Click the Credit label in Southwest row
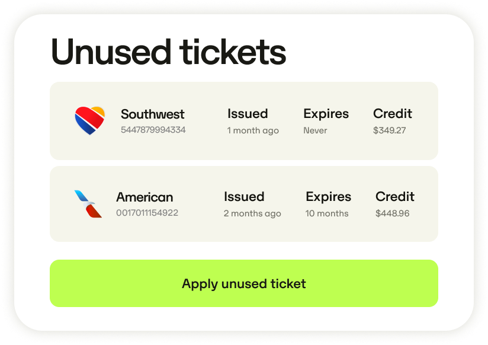Viewport: 488px width, 345px height. pyautogui.click(x=393, y=114)
